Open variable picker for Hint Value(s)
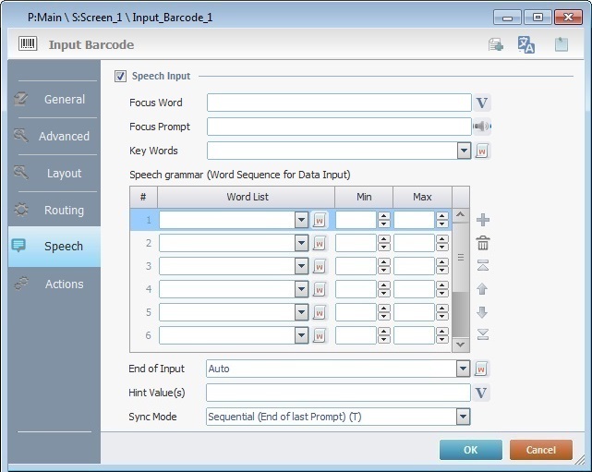The width and height of the screenshot is (592, 472). [481, 393]
